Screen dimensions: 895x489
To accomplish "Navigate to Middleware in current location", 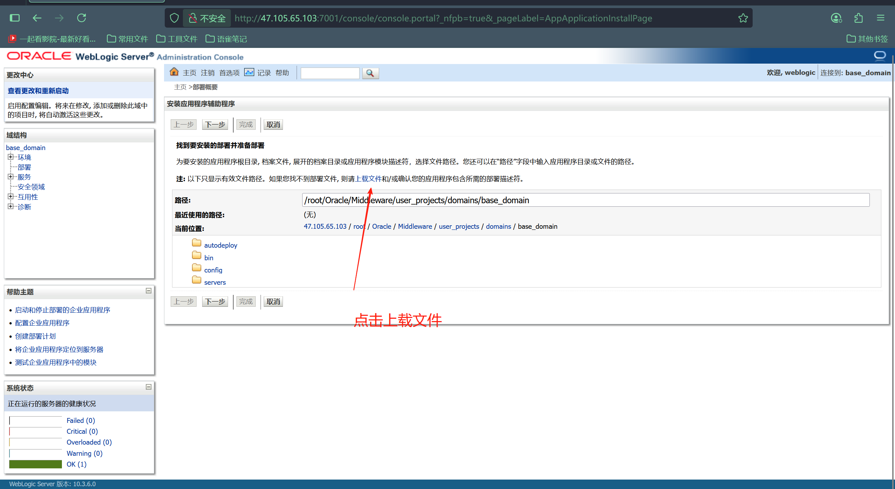I will point(415,226).
